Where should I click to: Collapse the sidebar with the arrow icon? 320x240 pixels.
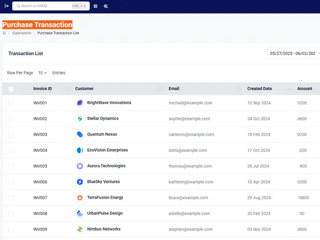click(x=7, y=6)
